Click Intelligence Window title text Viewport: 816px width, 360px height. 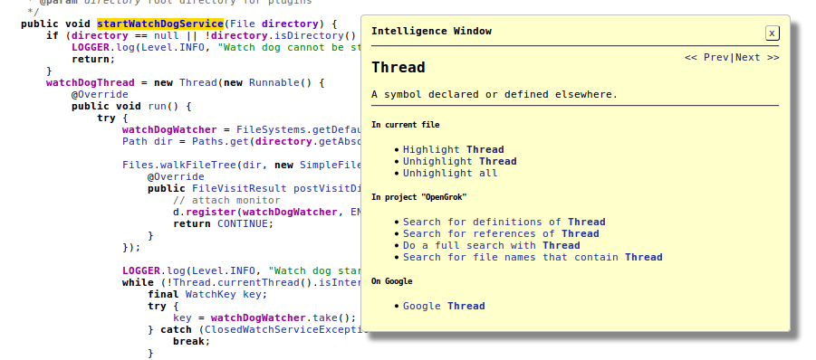(x=431, y=31)
